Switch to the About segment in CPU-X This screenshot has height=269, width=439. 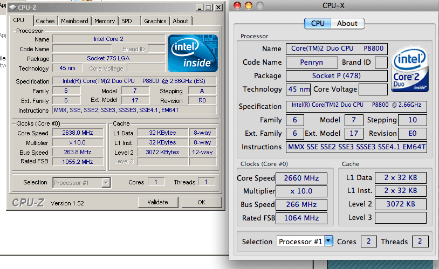click(x=347, y=24)
